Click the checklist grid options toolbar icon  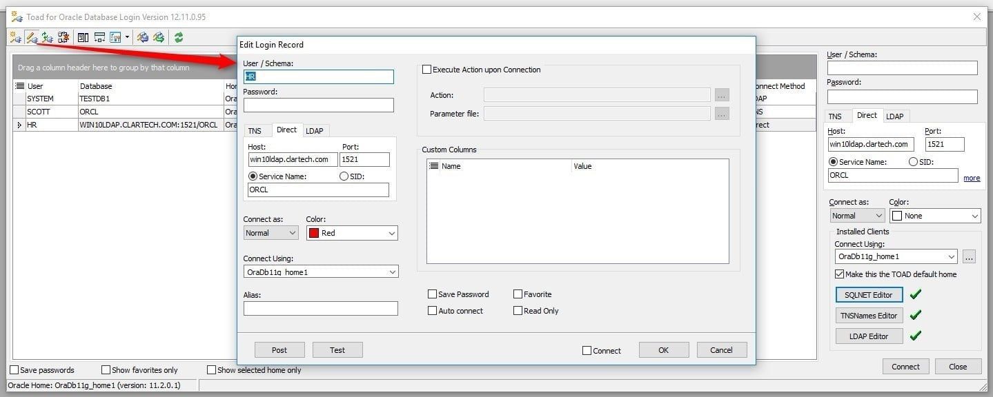point(115,37)
